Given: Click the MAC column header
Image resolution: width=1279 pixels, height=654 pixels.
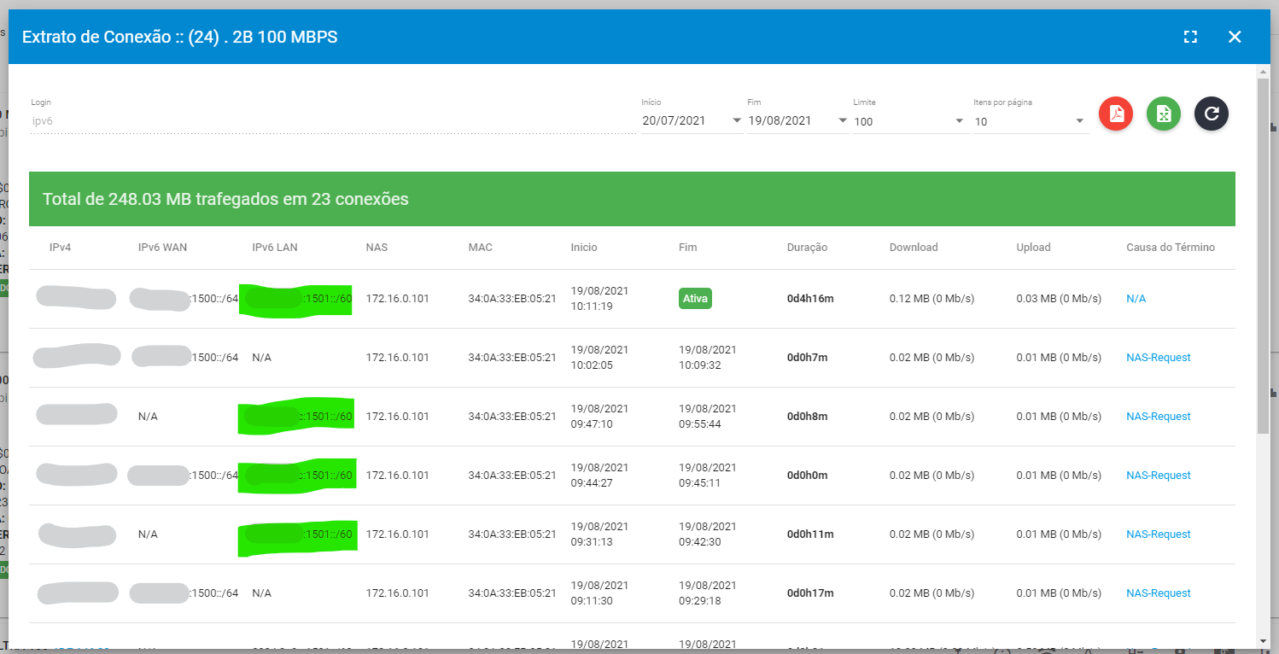Looking at the screenshot, I should point(480,248).
